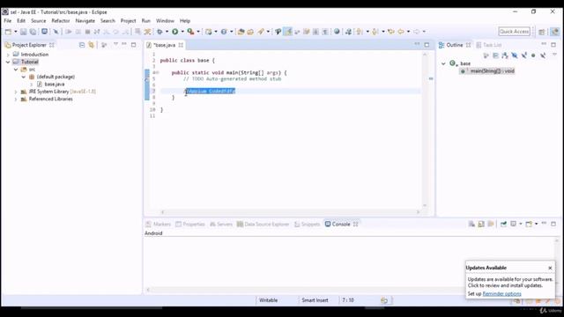Maximize the editor area

(x=427, y=45)
